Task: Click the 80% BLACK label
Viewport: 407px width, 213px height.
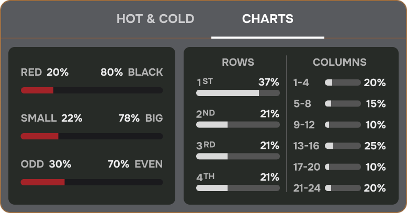Action: click(x=132, y=72)
